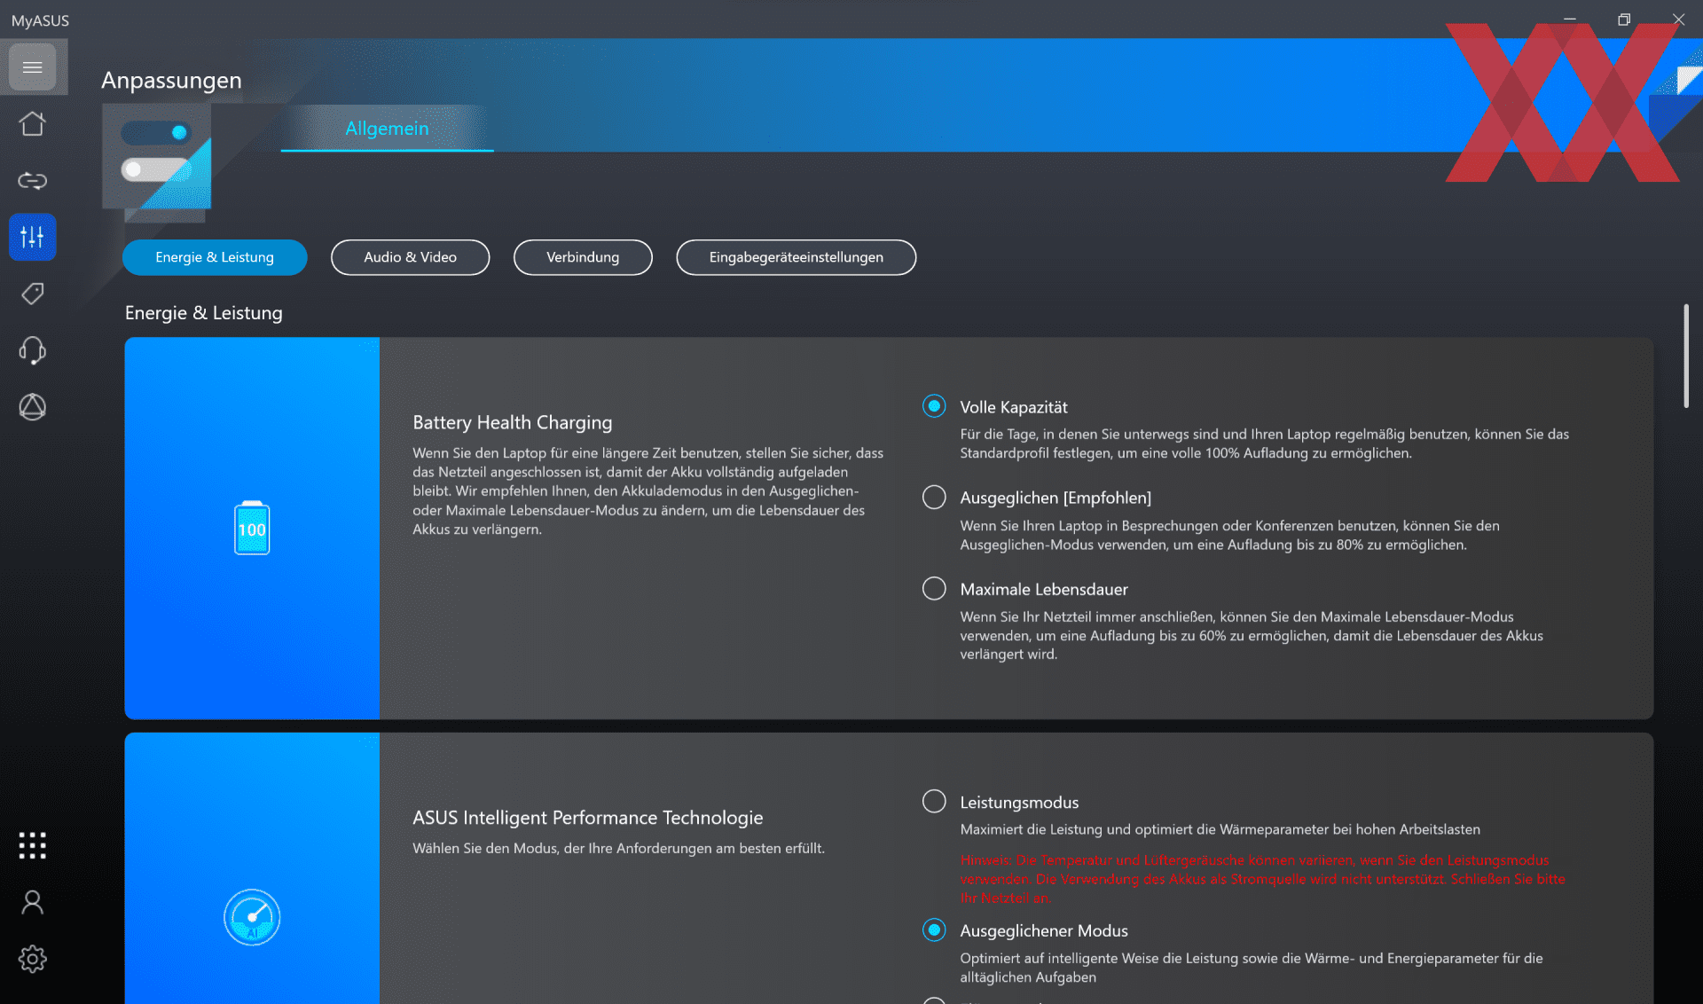Select Volle Kapazität charging mode

tap(934, 406)
